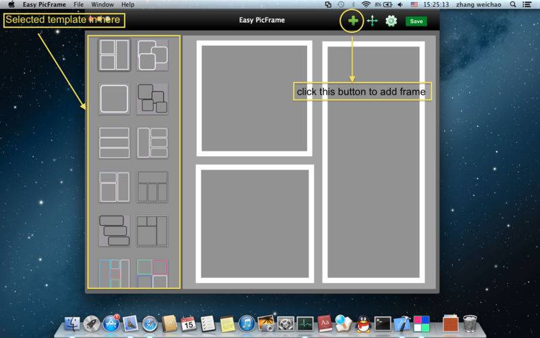Select the move arrows tool icon
540x338 pixels.
(x=372, y=21)
